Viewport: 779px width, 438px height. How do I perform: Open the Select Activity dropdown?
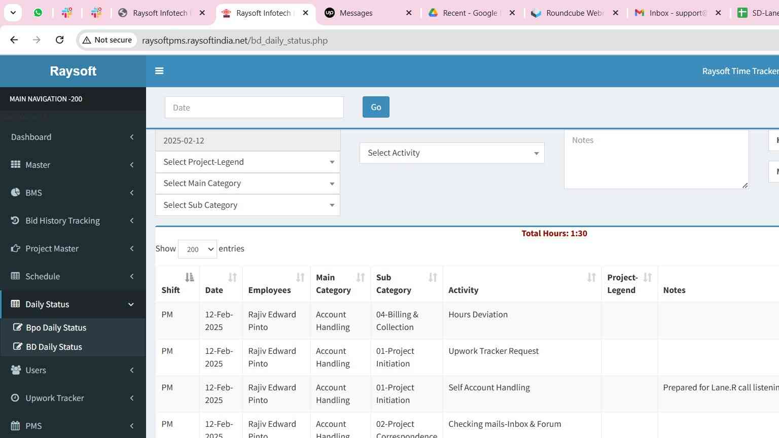[452, 153]
